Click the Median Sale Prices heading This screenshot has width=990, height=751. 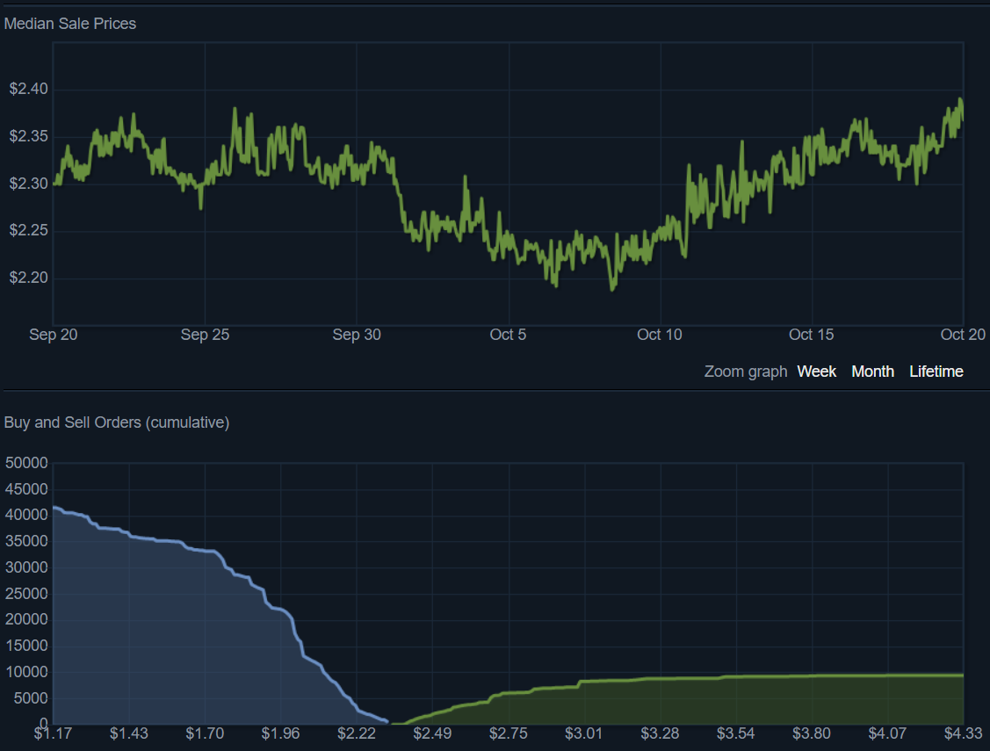click(70, 24)
